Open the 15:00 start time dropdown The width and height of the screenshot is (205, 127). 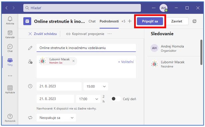96,86
